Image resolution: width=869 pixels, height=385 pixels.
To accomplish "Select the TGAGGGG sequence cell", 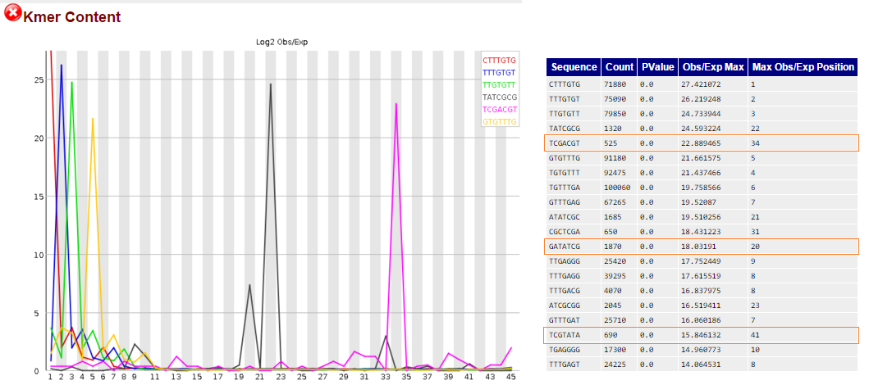I will point(574,349).
